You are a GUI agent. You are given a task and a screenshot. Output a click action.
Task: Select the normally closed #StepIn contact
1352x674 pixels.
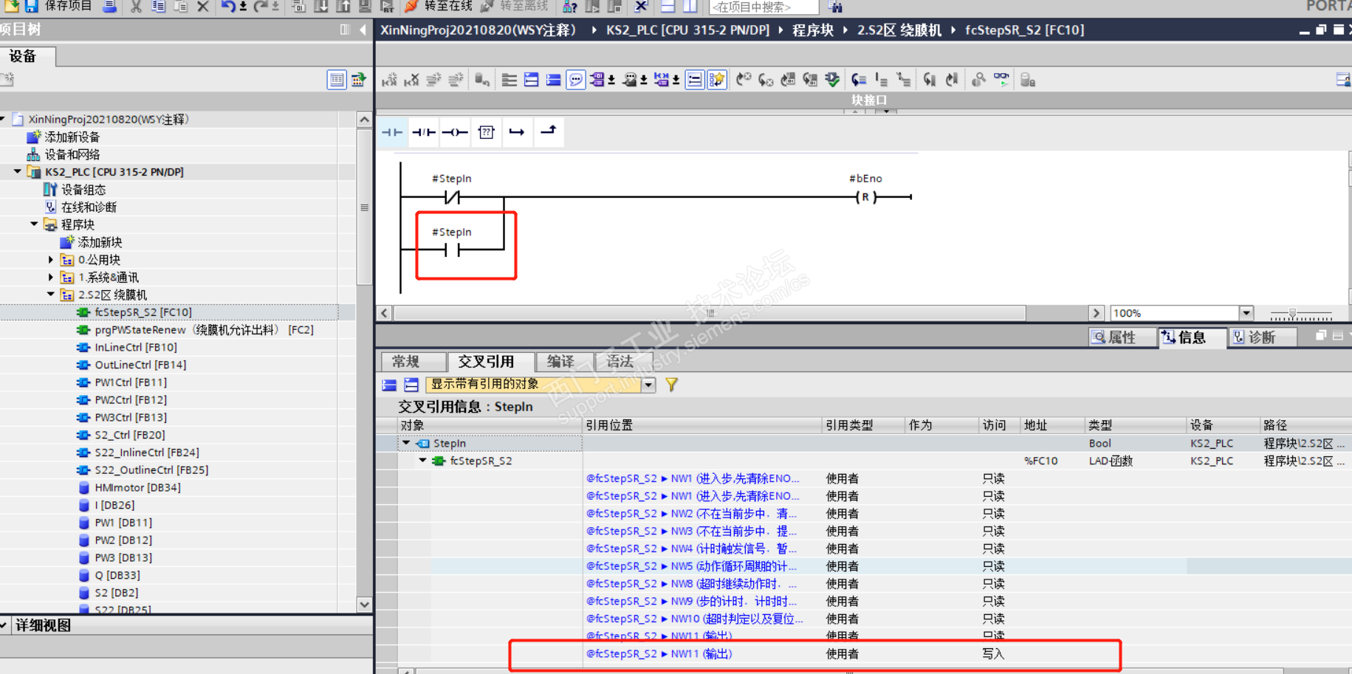pos(452,197)
